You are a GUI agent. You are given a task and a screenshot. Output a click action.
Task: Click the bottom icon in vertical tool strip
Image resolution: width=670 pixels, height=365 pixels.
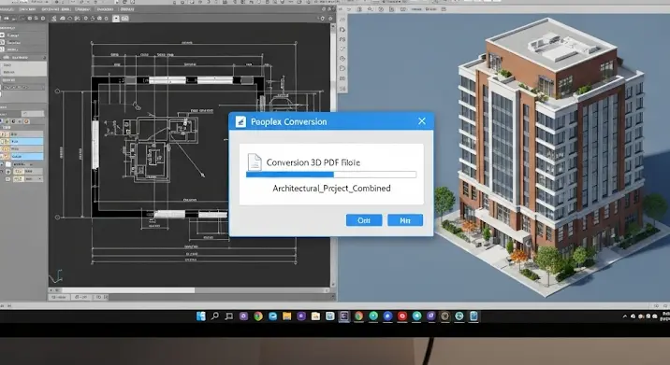[342, 89]
